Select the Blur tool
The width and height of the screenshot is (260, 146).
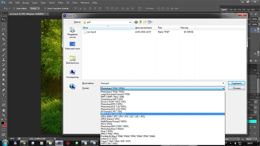click(x=4, y=79)
